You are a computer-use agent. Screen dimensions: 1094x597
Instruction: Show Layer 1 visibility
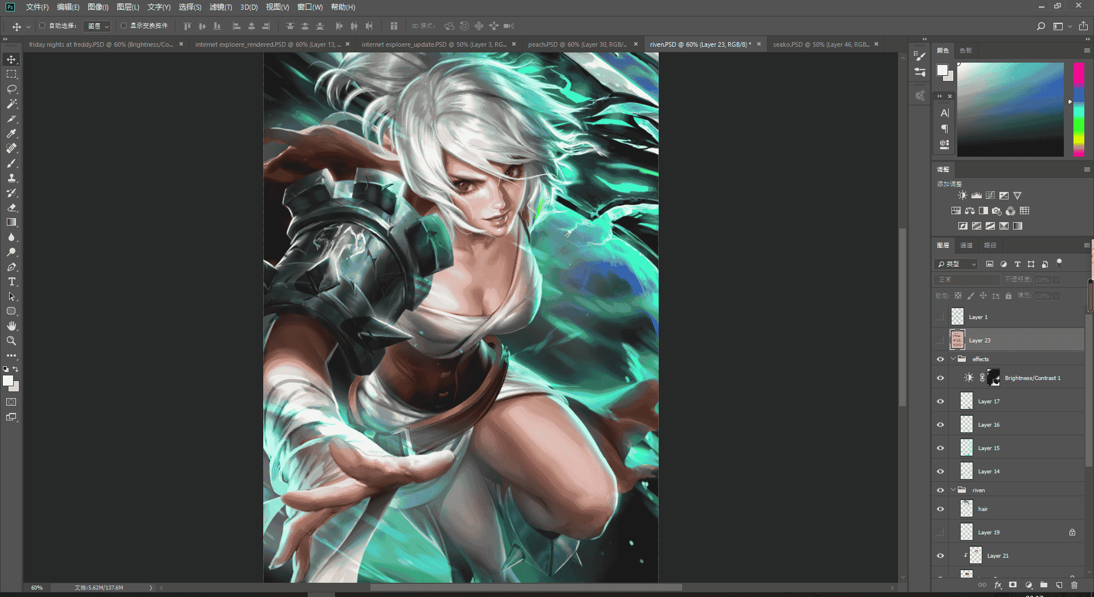click(x=940, y=317)
